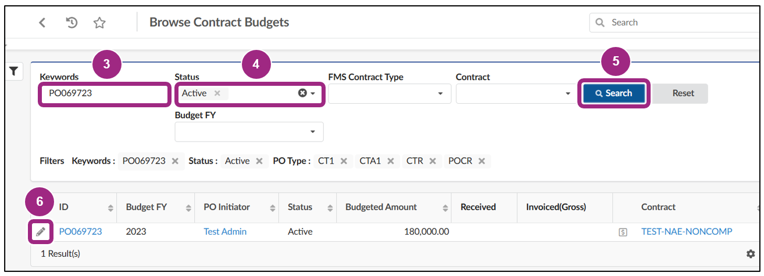Click in the Keywords input field
Image resolution: width=764 pixels, height=276 pixels.
[x=104, y=93]
